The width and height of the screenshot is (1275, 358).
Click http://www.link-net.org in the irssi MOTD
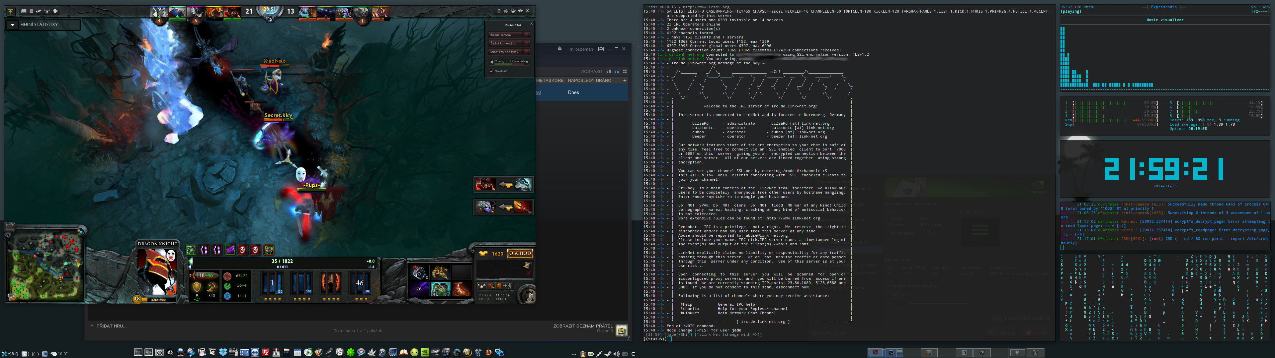(x=793, y=218)
